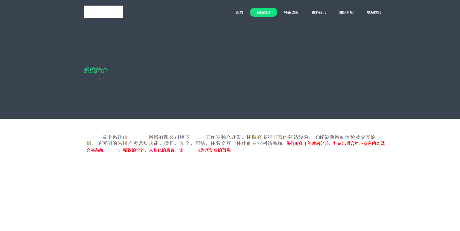
Task: Click the gray phrase 团队有多年丰富的建站经验
Action: [x=278, y=137]
